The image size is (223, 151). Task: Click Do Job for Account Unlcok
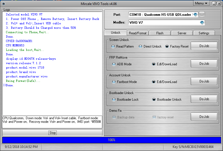point(204,81)
